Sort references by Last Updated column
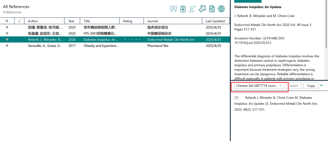Viewport: 328px width, 141px height. tap(216, 21)
